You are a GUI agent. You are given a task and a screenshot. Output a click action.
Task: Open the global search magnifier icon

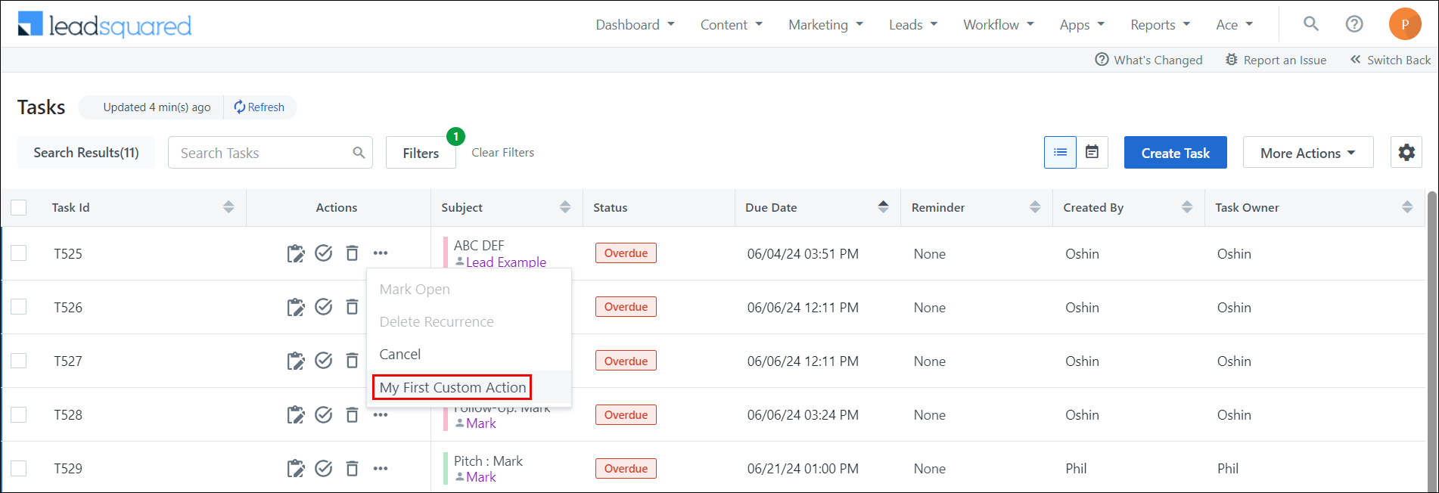coord(1311,24)
